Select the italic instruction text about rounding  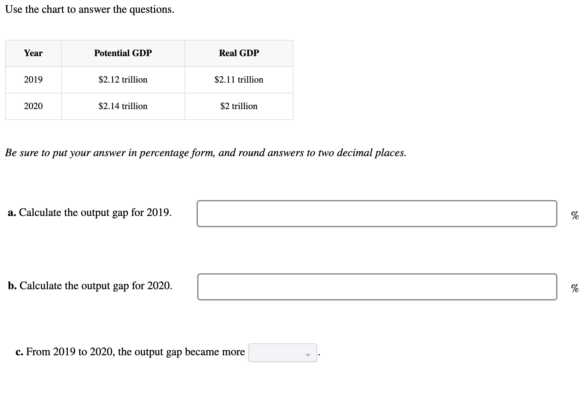click(206, 153)
